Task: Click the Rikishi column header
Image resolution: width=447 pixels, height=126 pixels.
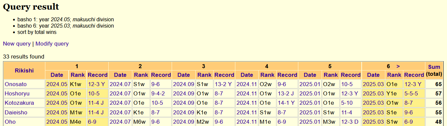Action: click(24, 70)
